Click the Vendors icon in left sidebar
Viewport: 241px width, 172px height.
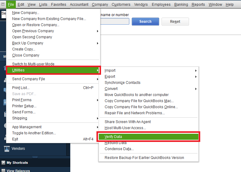coord(7,149)
